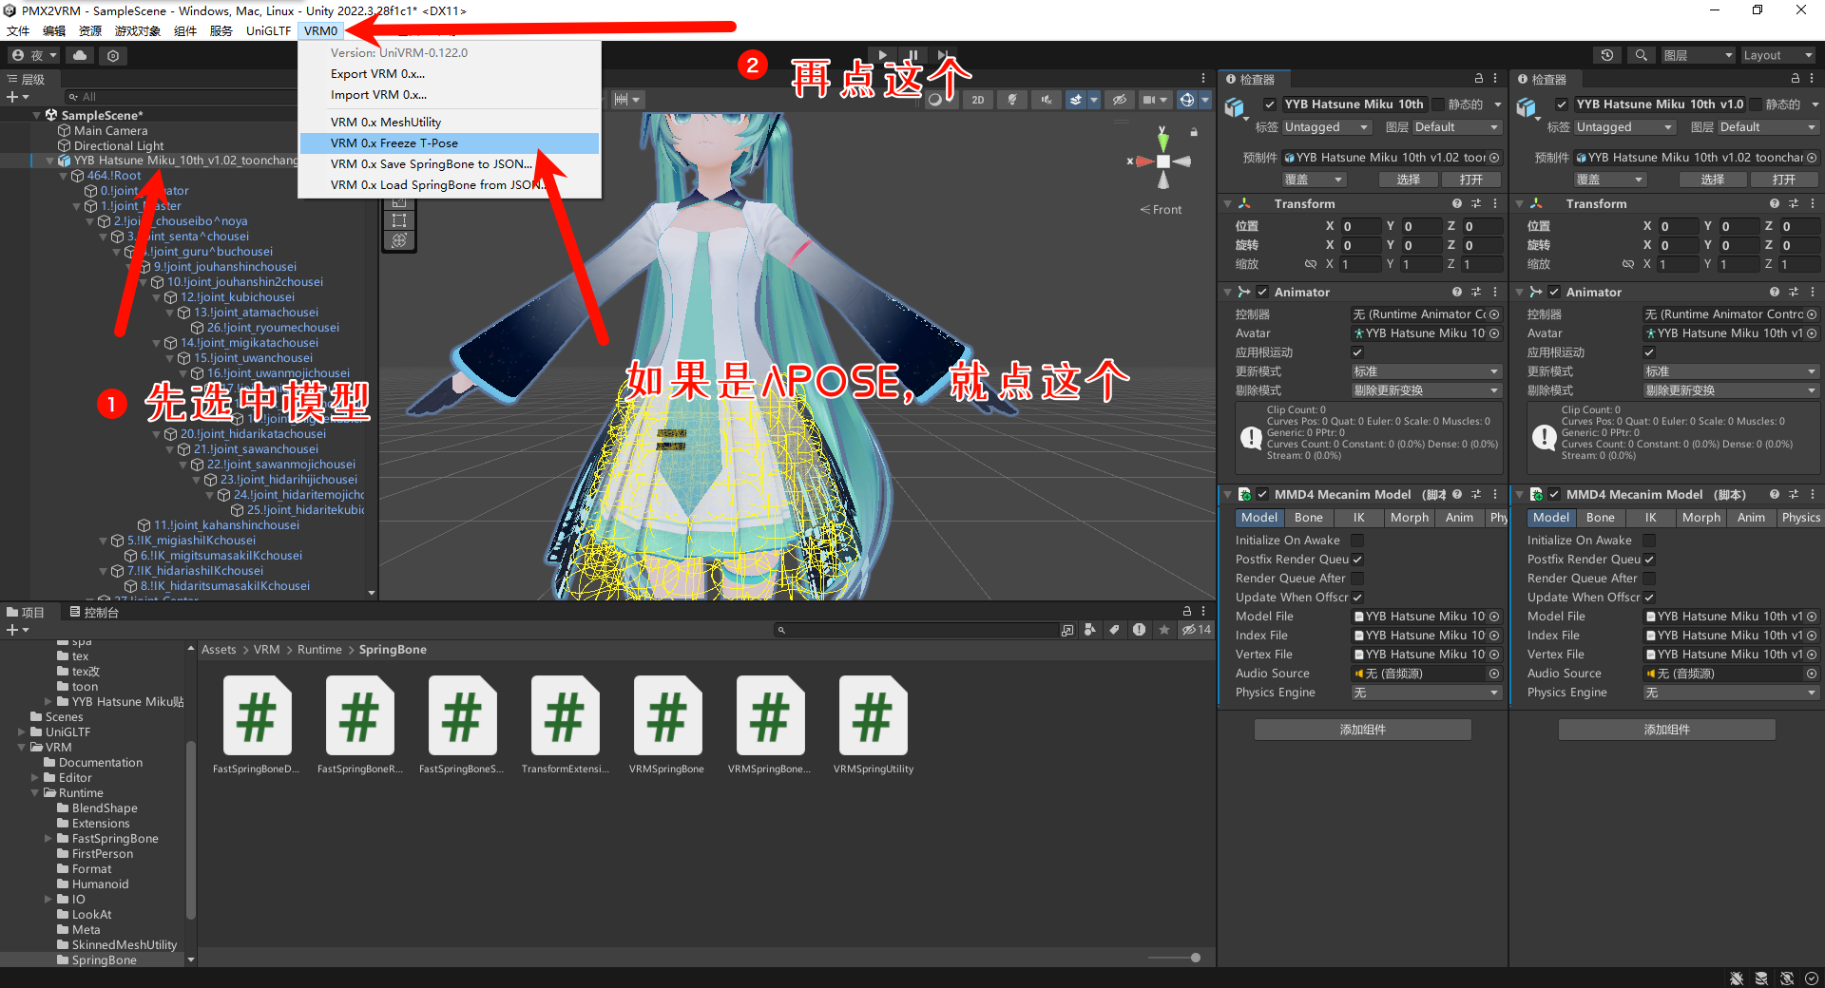Click the Pause button
1825x988 pixels.
coord(912,55)
